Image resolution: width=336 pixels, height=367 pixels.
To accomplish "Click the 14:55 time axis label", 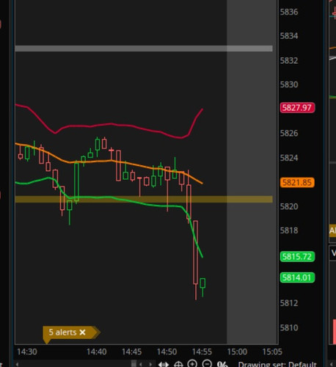I will [x=202, y=352].
